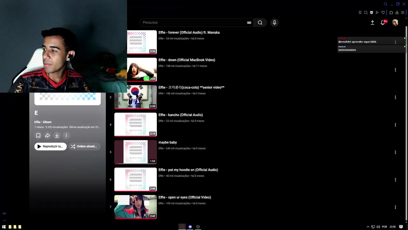Save playlist with the bookmark icon

[x=38, y=135]
